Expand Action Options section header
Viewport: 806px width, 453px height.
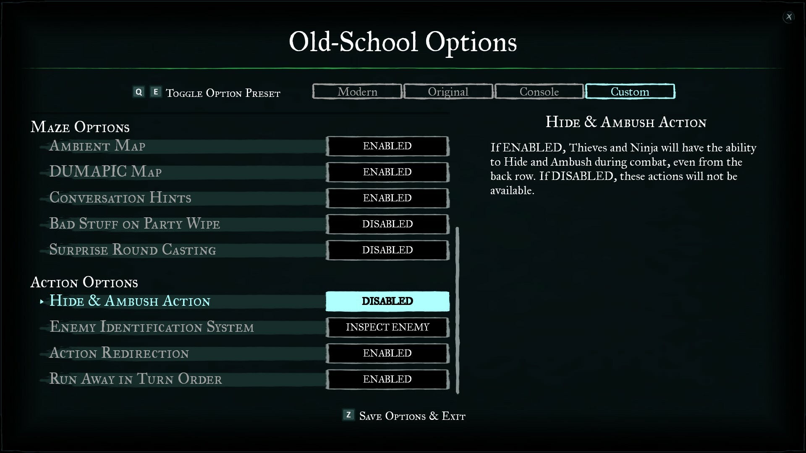84,282
